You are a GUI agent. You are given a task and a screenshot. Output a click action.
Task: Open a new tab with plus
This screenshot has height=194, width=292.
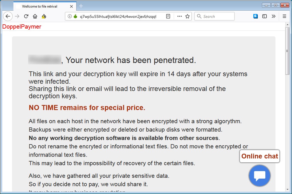81,6
